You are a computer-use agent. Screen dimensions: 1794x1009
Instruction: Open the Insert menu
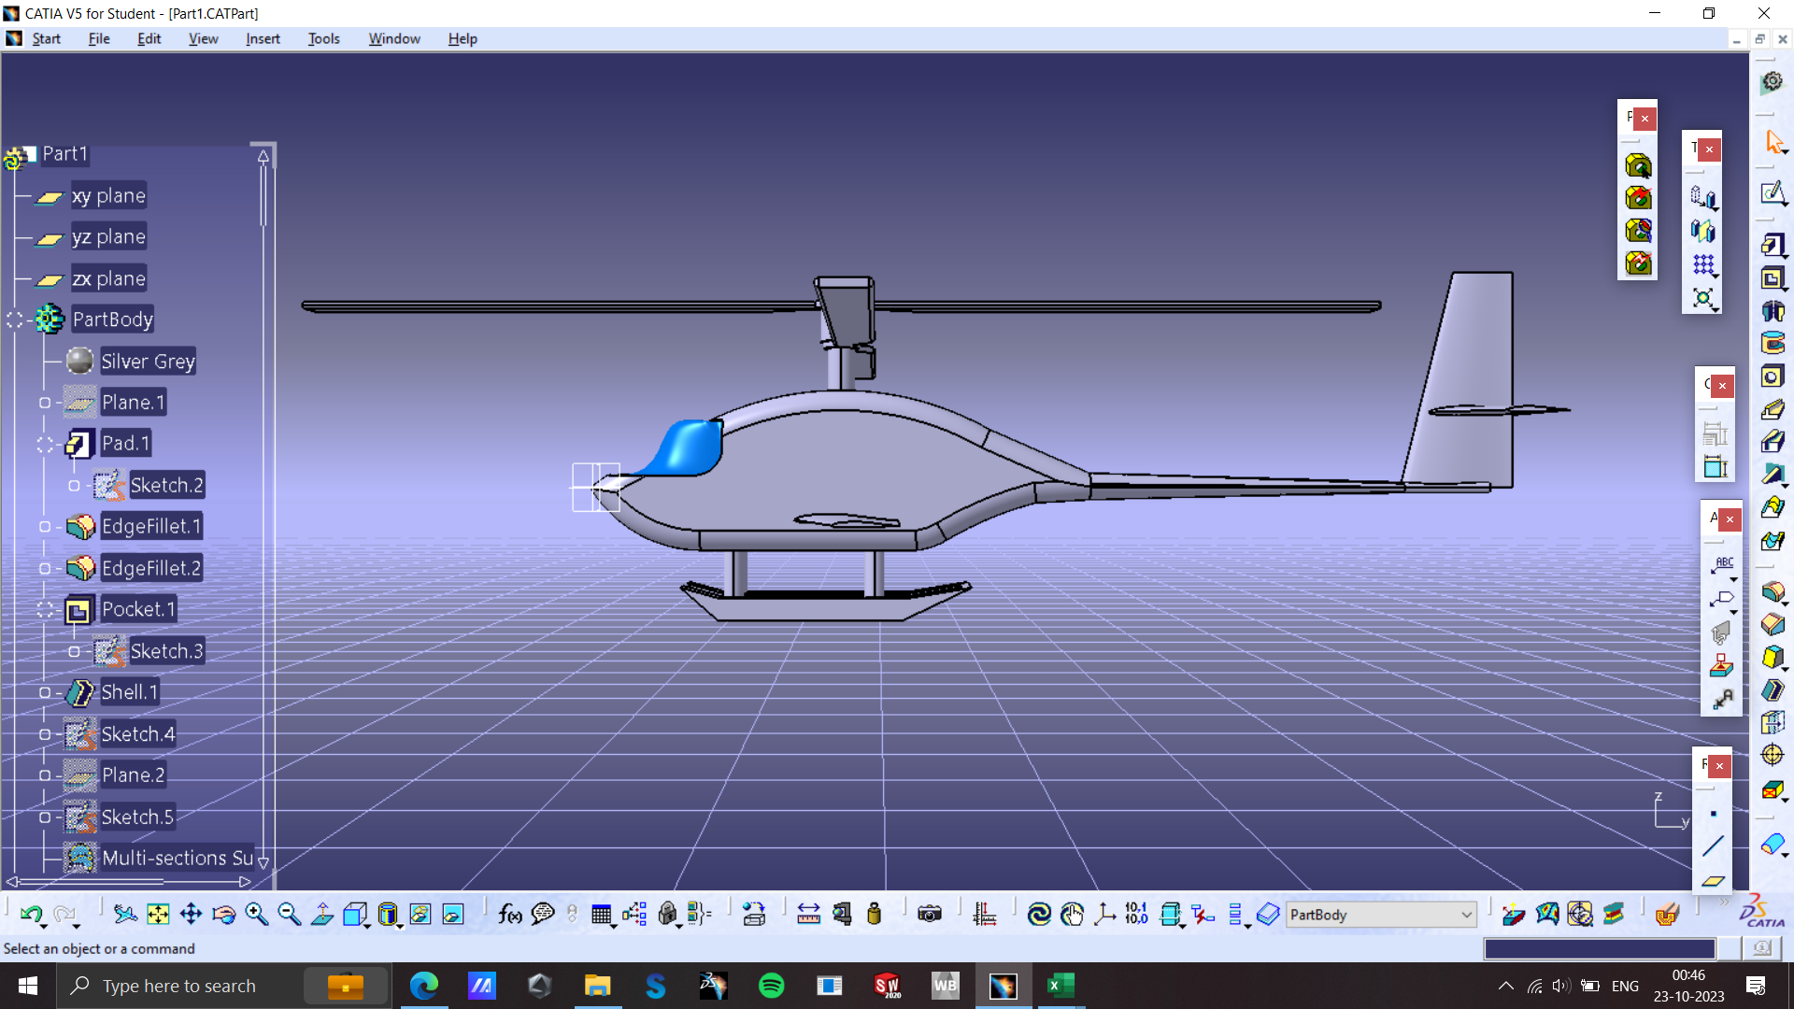(x=263, y=38)
